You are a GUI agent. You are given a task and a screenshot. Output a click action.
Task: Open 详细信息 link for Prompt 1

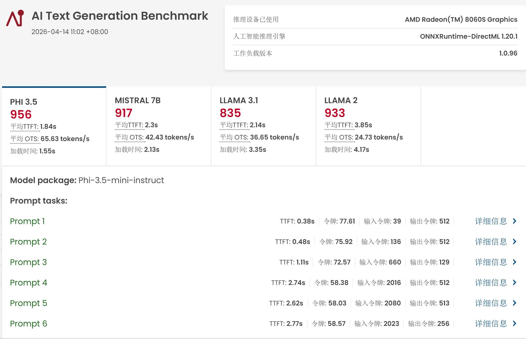491,221
